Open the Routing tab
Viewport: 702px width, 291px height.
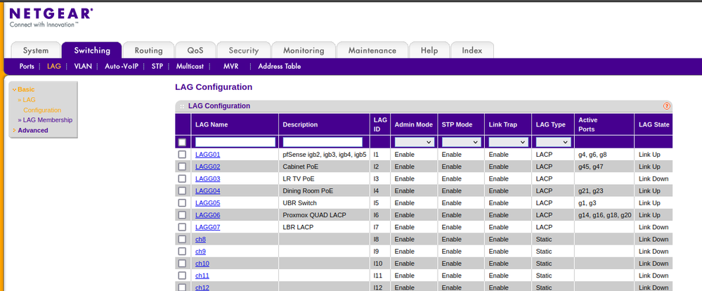(148, 51)
